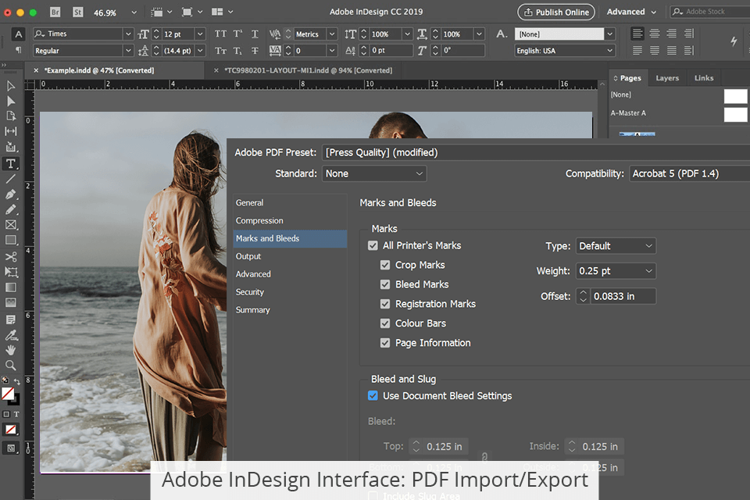
Task: Open the Summary export section
Action: (290, 310)
